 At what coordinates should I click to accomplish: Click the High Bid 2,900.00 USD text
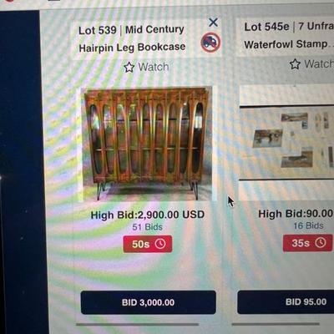point(148,215)
